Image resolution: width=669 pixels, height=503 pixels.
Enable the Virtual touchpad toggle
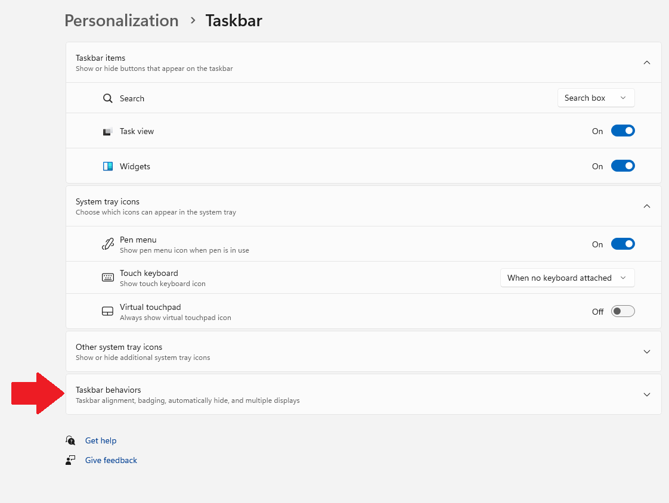tap(622, 311)
